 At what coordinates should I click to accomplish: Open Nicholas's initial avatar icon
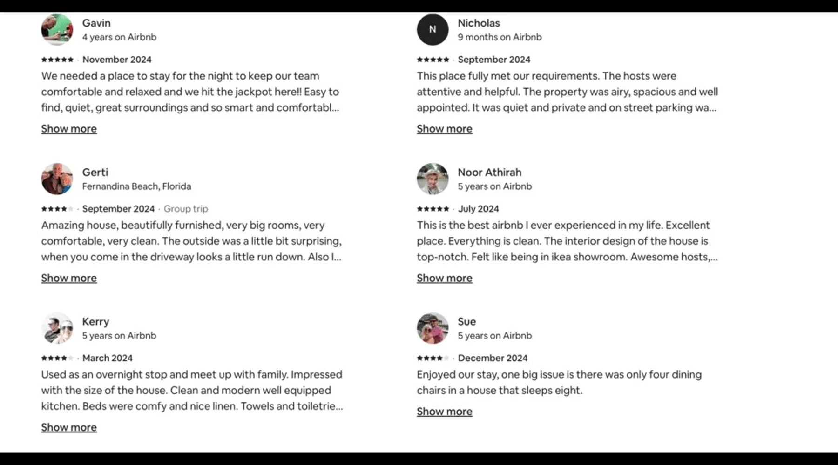pyautogui.click(x=433, y=29)
